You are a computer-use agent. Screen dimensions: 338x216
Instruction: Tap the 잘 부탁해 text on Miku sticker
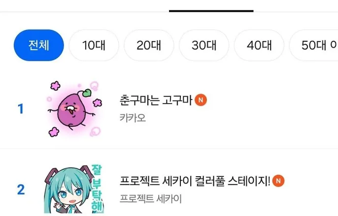[97, 188]
